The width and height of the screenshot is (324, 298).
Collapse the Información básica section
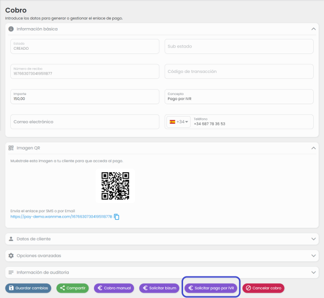pos(313,29)
